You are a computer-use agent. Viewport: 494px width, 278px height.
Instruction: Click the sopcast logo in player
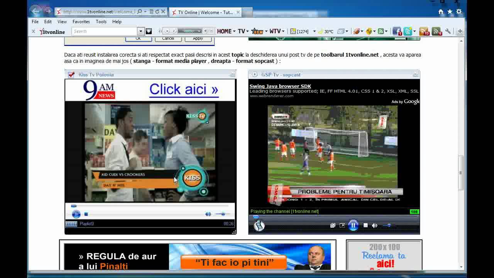pyautogui.click(x=259, y=225)
